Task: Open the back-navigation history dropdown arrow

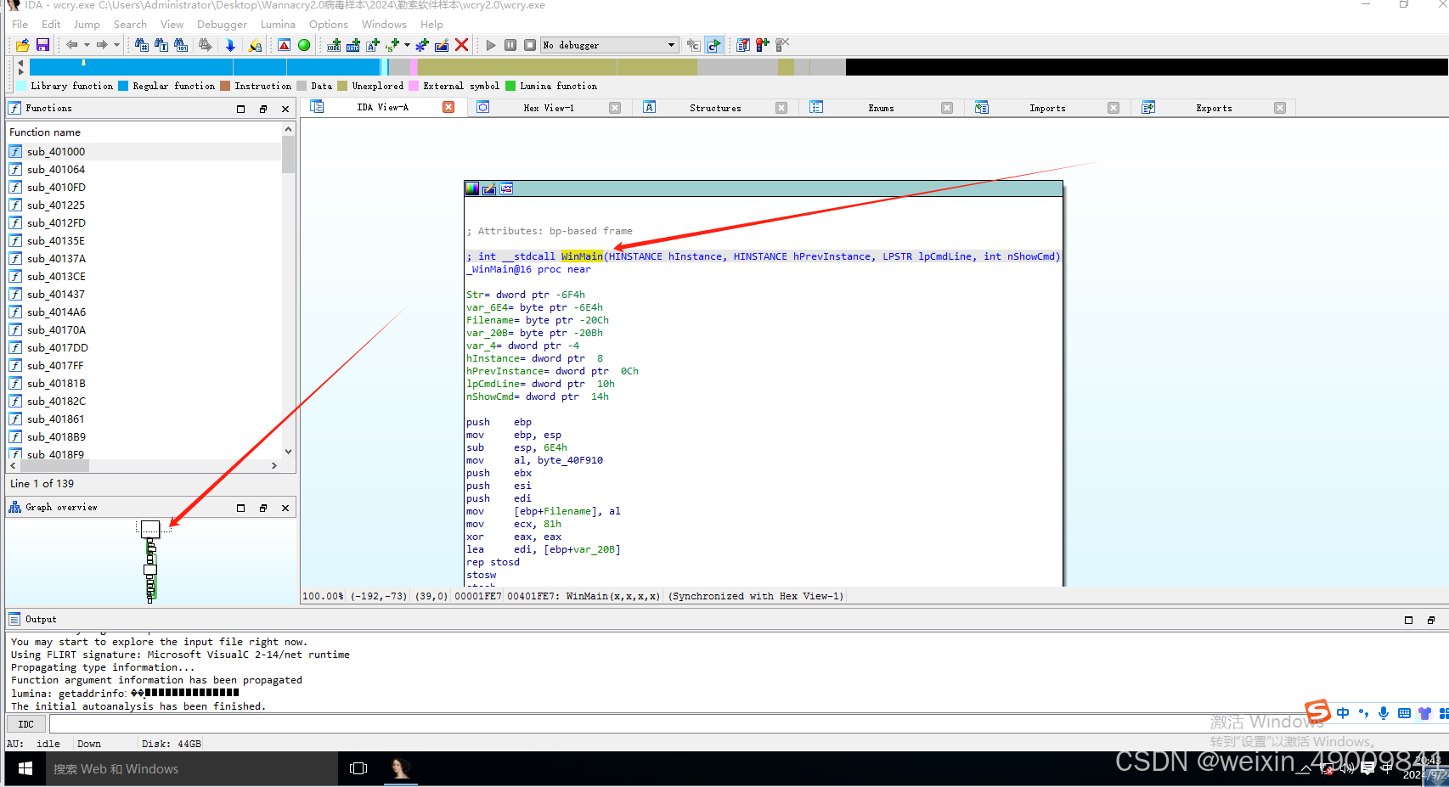Action: (87, 45)
